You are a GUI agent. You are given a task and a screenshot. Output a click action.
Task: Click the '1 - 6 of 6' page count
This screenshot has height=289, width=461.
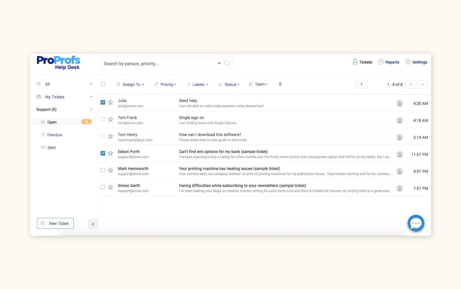click(x=395, y=84)
